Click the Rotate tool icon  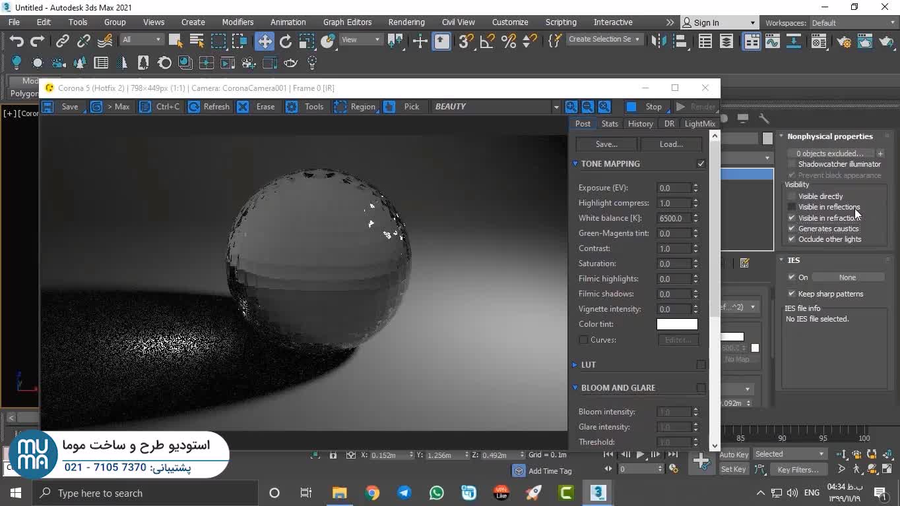click(286, 42)
